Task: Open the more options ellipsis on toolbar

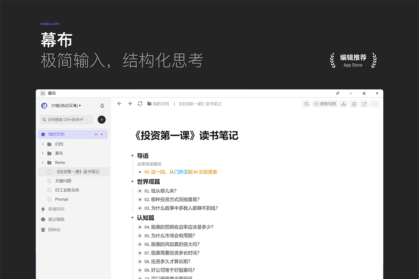Action: coord(375,104)
